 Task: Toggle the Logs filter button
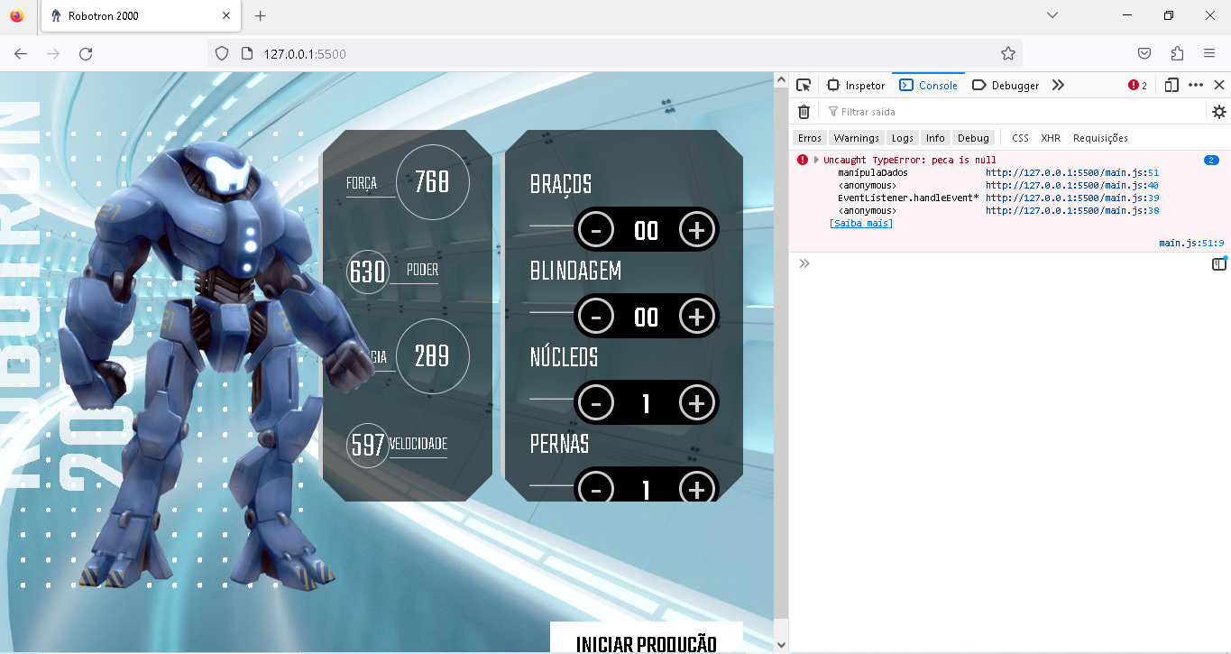coord(902,138)
